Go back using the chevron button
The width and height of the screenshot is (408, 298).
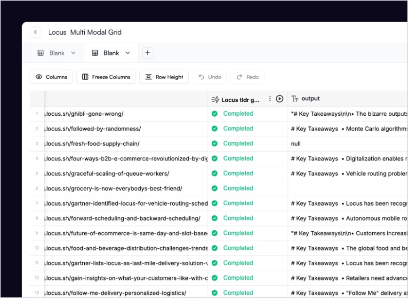pyautogui.click(x=35, y=32)
